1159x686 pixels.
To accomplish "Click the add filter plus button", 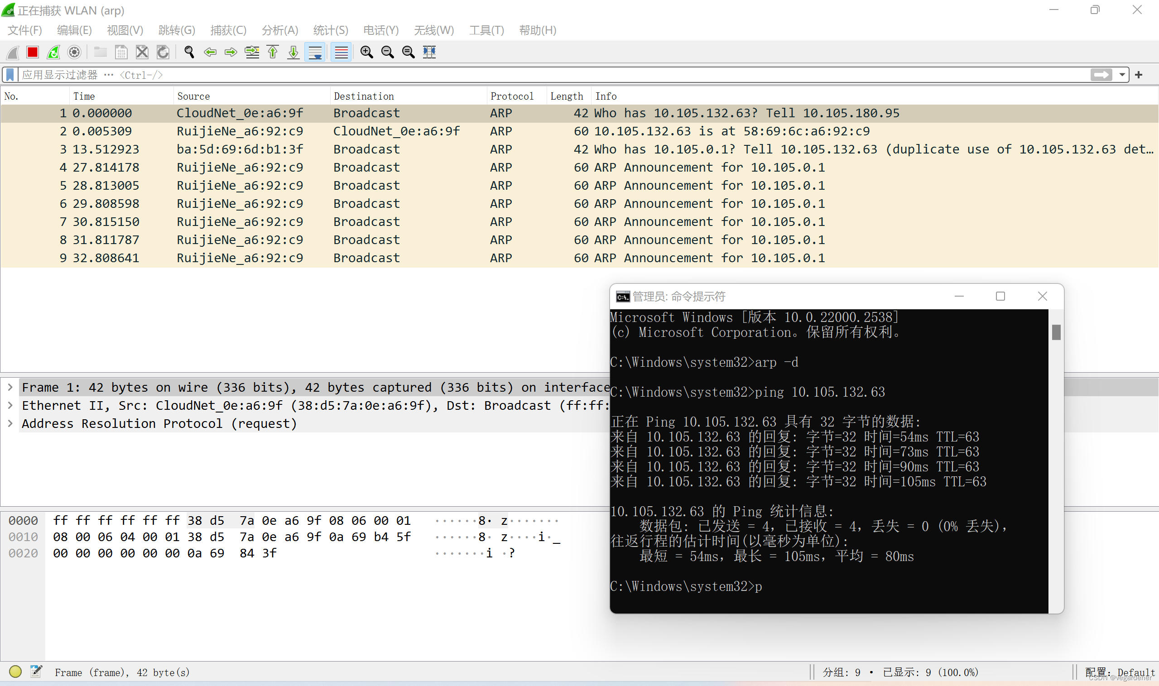I will click(1139, 75).
